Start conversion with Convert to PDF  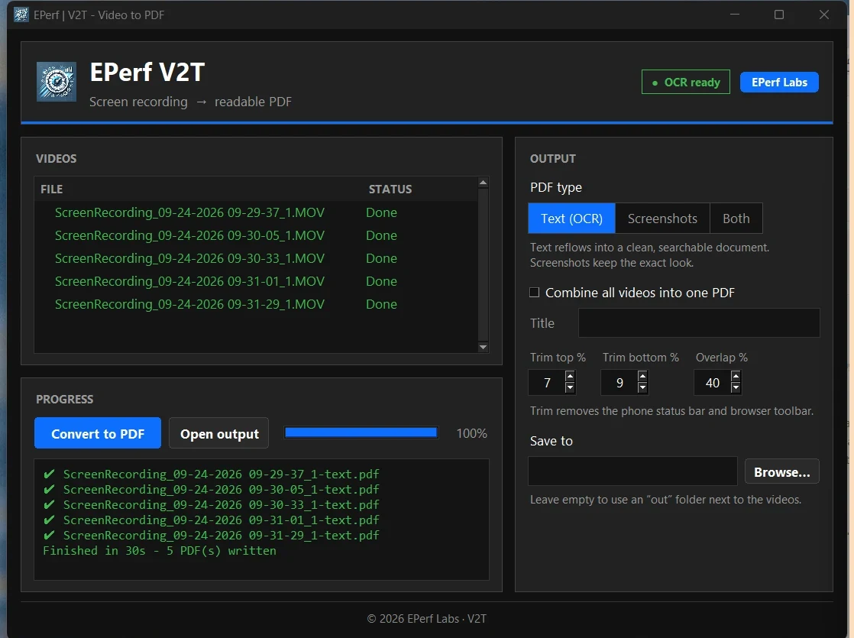[98, 434]
